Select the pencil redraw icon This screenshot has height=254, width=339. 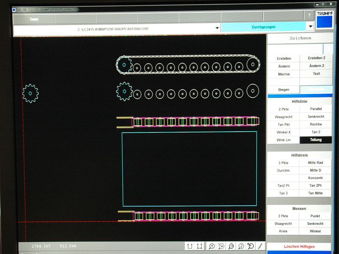[x=260, y=246]
